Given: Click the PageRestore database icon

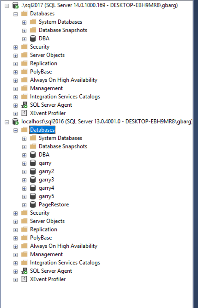Looking at the screenshot, I should 32,204.
